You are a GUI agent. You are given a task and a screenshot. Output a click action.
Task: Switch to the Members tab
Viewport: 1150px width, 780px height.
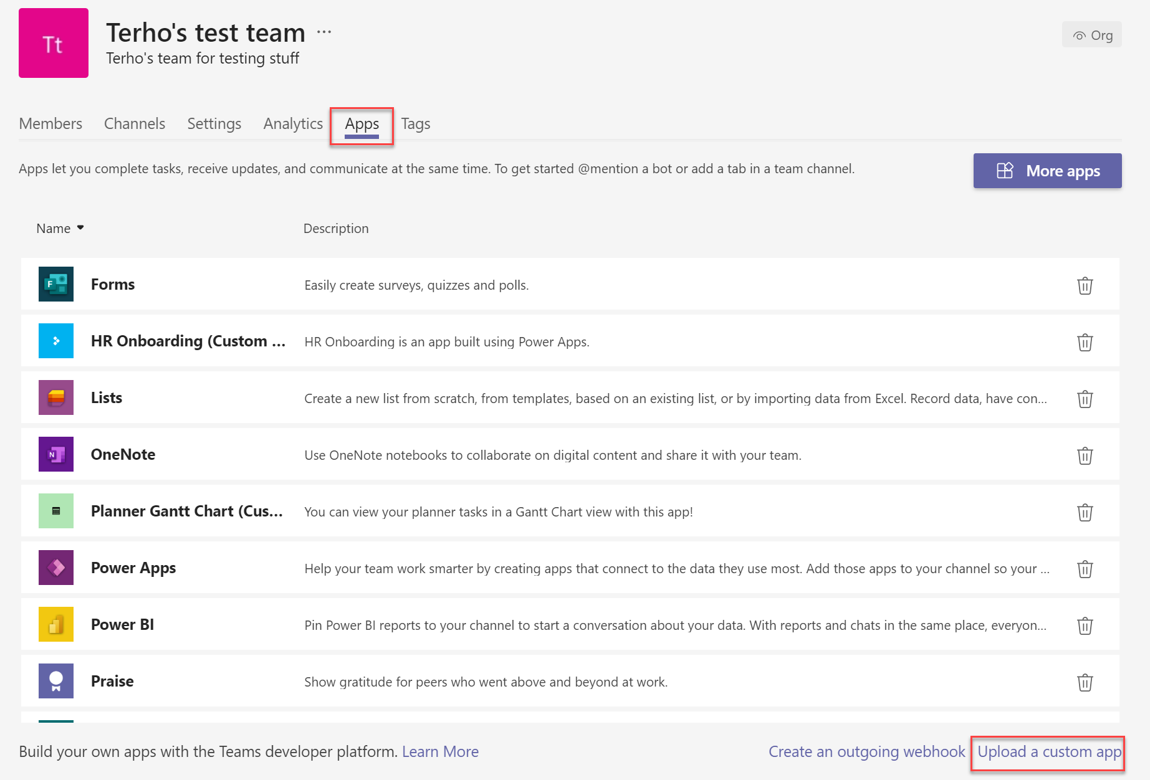coord(50,124)
